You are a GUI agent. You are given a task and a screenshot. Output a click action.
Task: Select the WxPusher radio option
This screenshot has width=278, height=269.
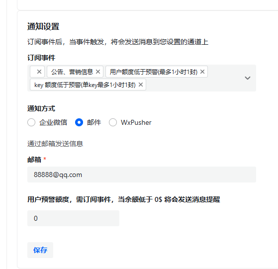113,122
